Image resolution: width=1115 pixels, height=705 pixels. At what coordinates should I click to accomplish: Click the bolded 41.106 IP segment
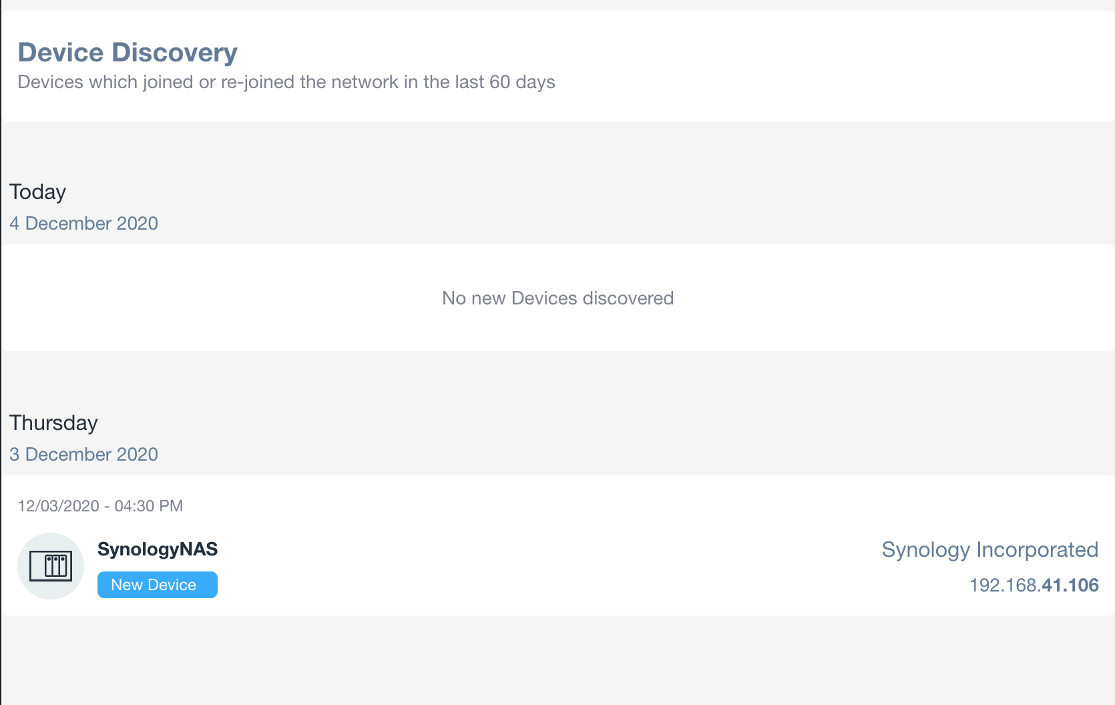pyautogui.click(x=1071, y=585)
